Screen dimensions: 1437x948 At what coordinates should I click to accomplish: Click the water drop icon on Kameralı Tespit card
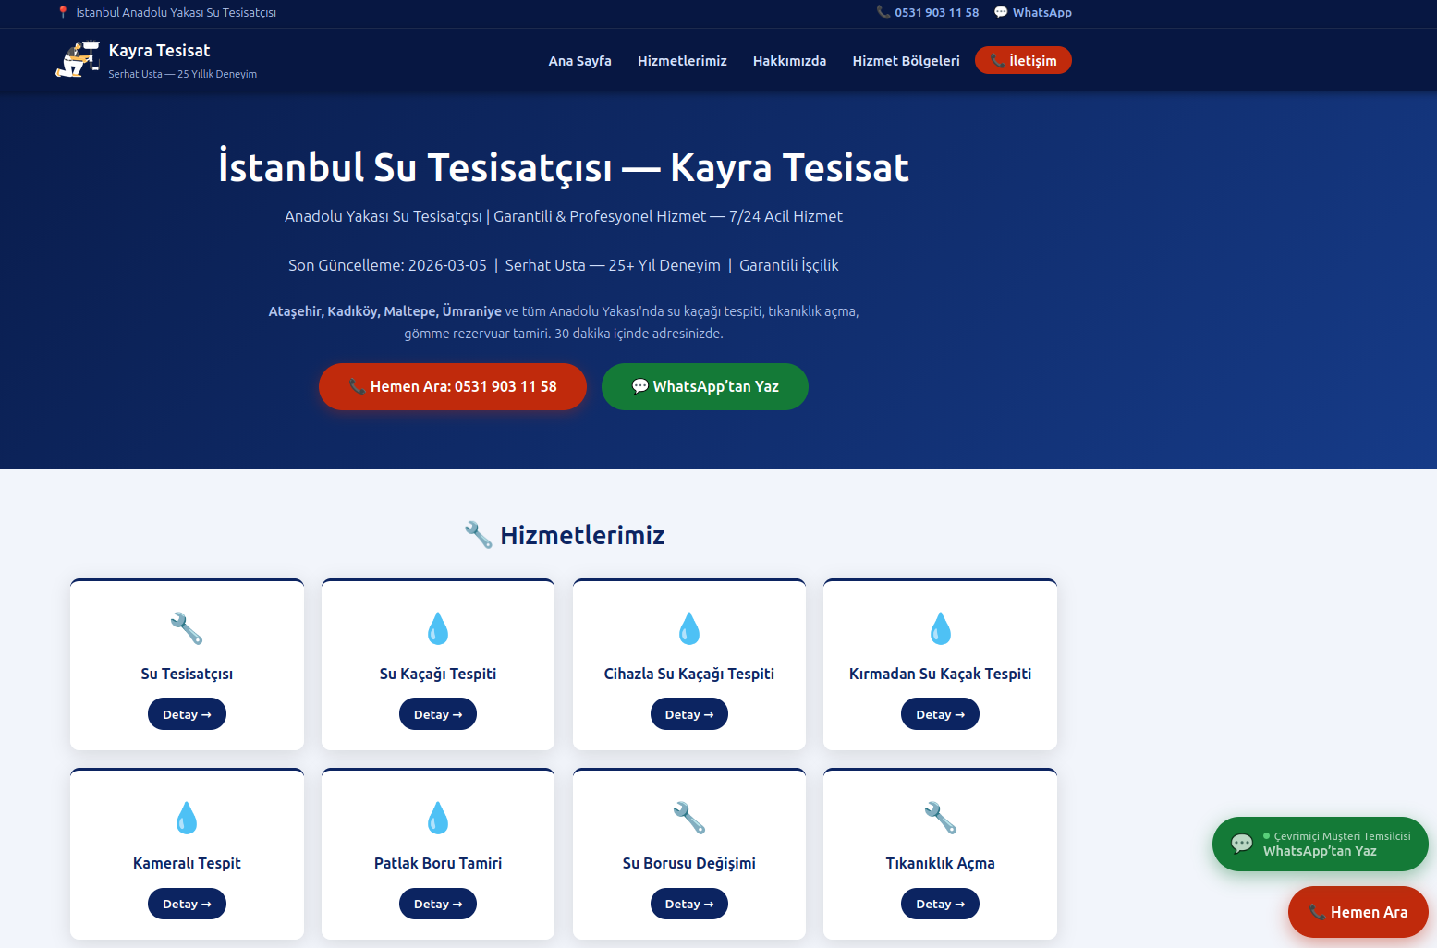coord(187,818)
